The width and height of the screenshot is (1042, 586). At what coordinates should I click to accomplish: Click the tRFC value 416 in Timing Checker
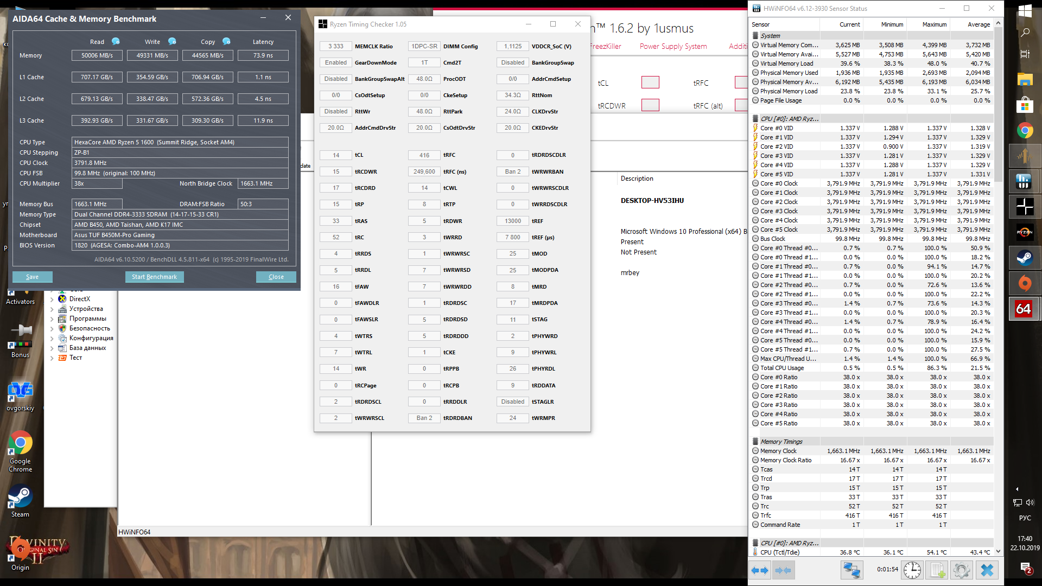pos(424,155)
